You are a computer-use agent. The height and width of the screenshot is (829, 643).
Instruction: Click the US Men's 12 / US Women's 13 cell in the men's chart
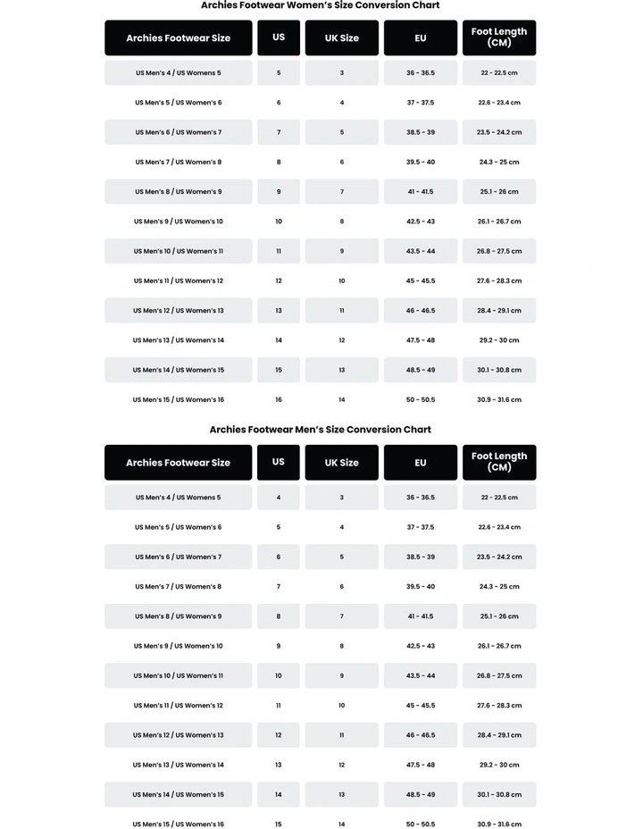point(179,735)
